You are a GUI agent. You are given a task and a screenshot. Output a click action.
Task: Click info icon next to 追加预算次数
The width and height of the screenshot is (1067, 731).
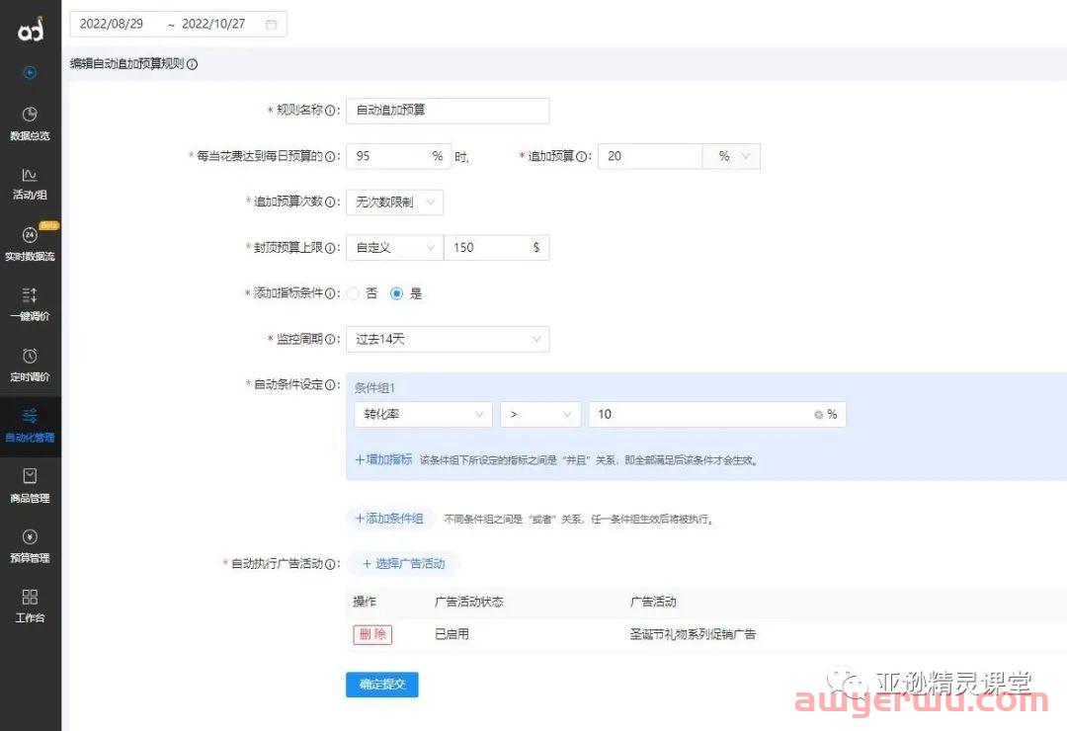pos(330,203)
